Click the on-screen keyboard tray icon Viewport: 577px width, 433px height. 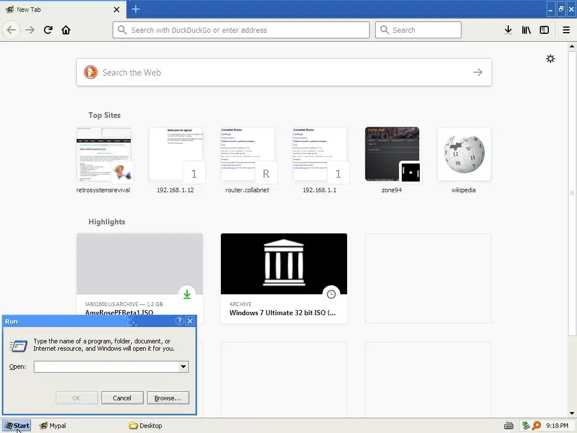[509, 426]
